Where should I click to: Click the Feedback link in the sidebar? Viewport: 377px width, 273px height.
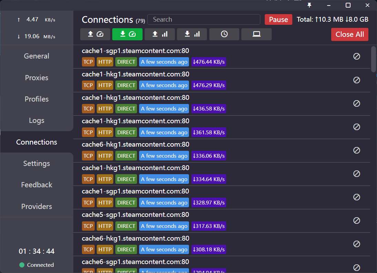36,185
